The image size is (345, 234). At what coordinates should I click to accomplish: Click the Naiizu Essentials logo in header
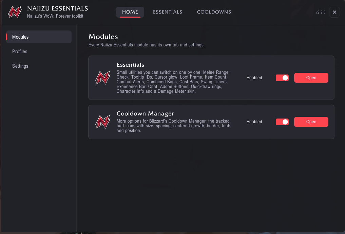[x=15, y=12]
